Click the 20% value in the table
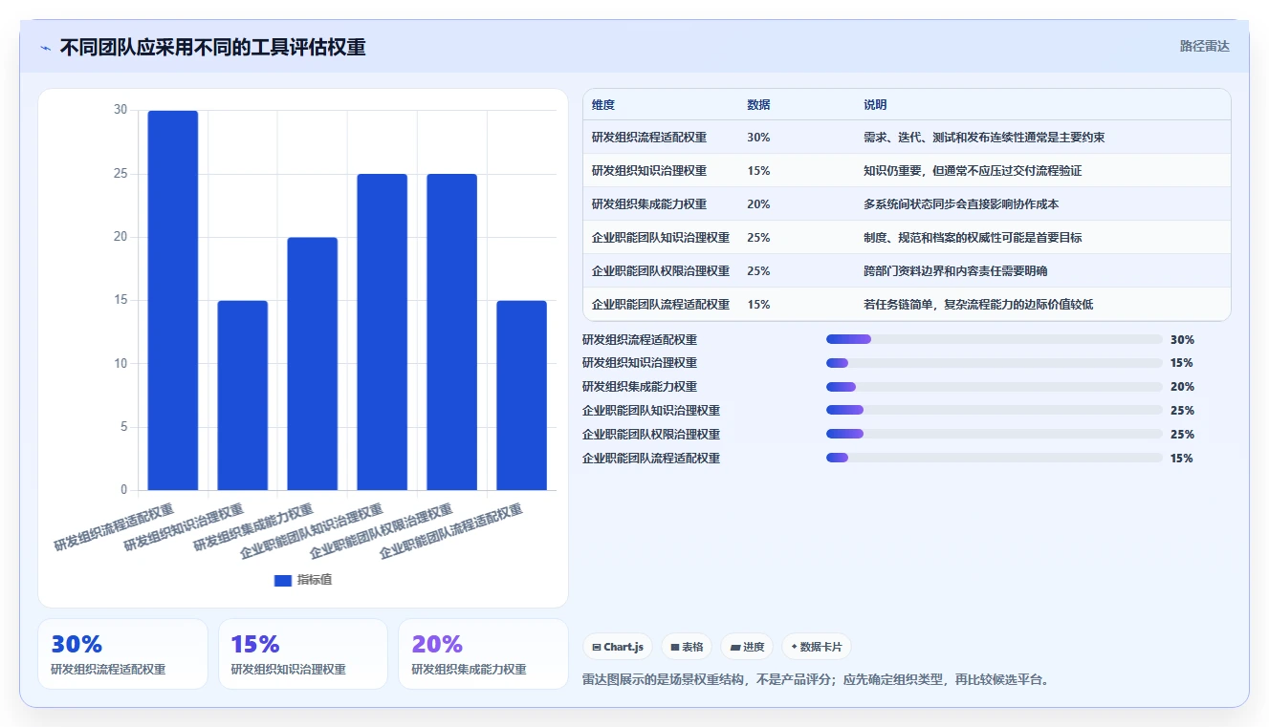 tap(758, 204)
